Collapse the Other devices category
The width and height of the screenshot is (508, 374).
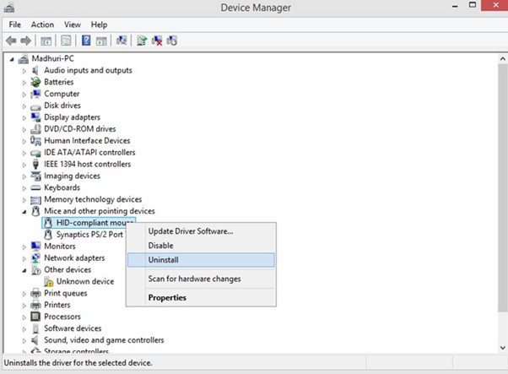[x=24, y=270]
